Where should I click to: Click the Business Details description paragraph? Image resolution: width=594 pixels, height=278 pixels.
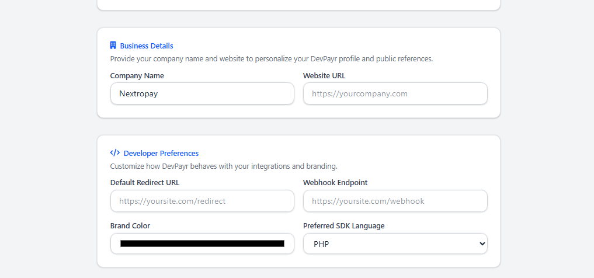point(272,59)
